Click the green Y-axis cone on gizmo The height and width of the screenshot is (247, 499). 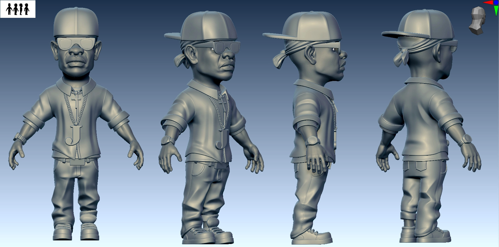pos(496,10)
